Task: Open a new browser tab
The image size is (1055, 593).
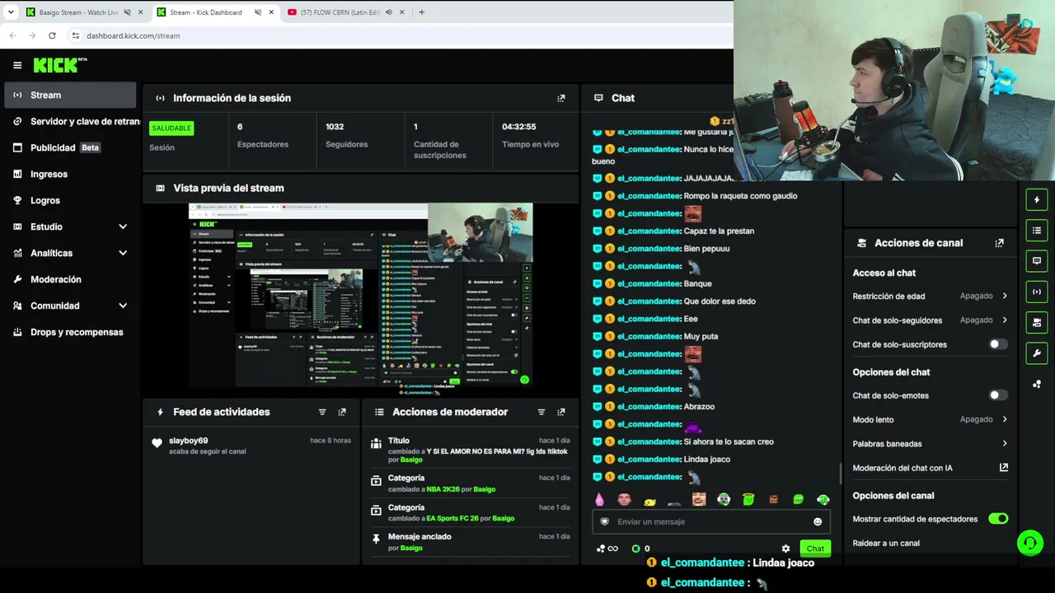Action: coord(421,12)
